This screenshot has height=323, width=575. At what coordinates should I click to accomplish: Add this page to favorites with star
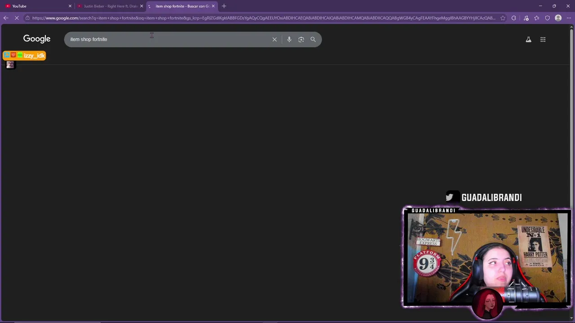pos(503,18)
